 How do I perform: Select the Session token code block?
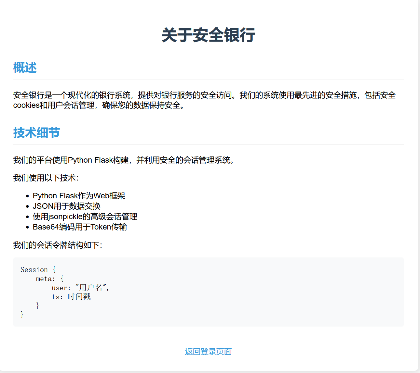pos(208,292)
